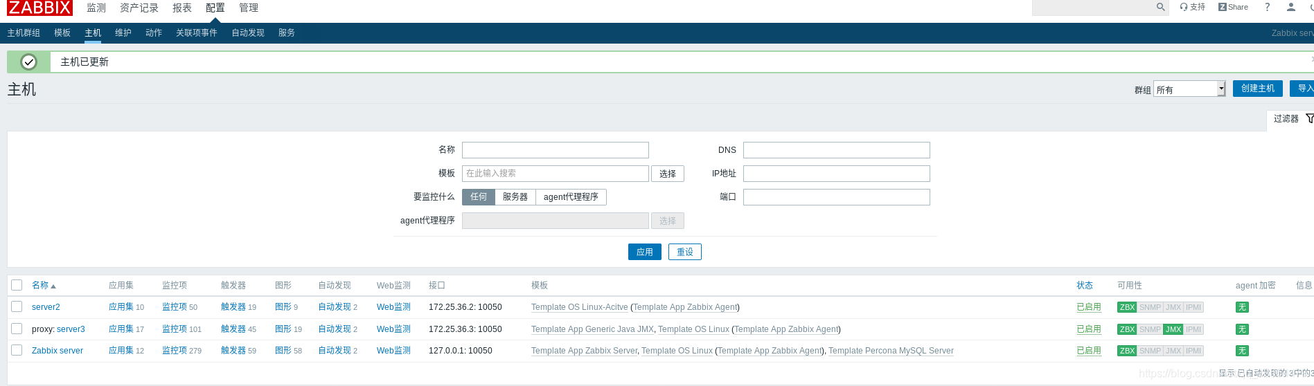This screenshot has height=386, width=1314.
Task: Click SNMP availability badge for Zabbix server
Action: point(1150,351)
